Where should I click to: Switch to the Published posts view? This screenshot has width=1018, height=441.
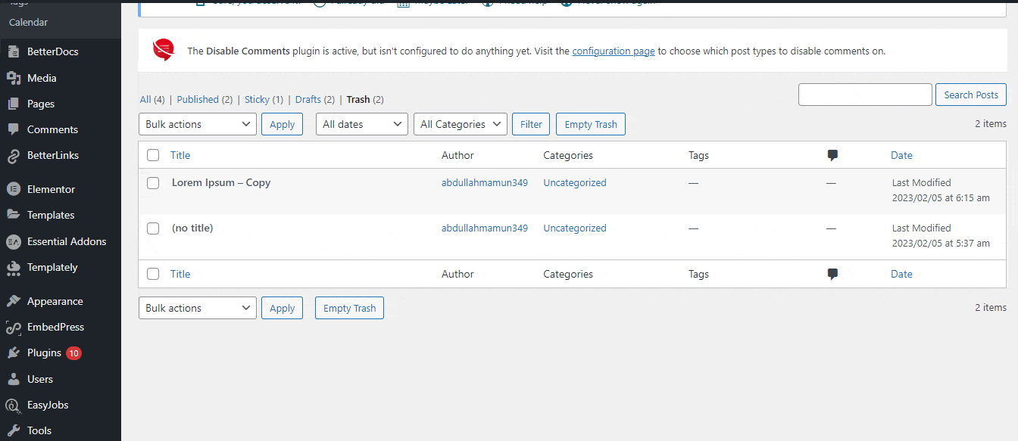[x=198, y=99]
